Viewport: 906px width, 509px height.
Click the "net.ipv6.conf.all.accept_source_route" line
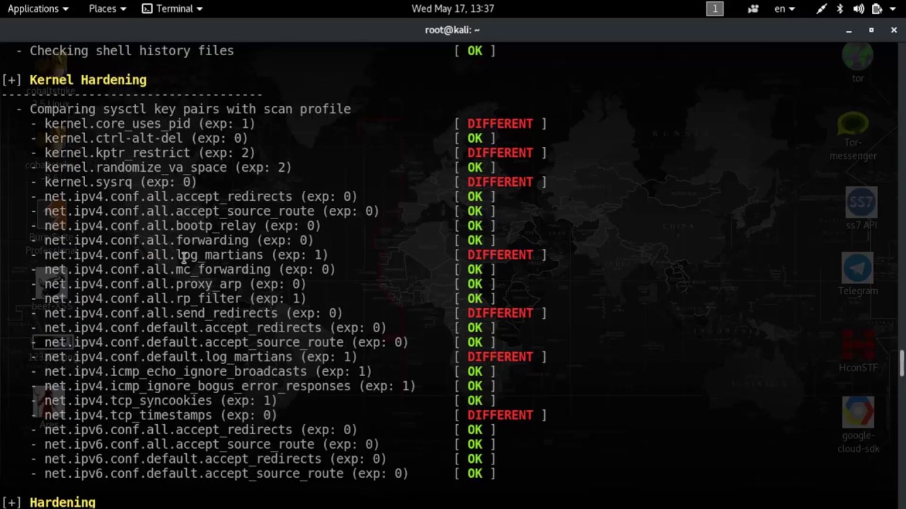[212, 445]
